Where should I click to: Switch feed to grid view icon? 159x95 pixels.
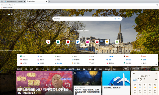coord(157,69)
